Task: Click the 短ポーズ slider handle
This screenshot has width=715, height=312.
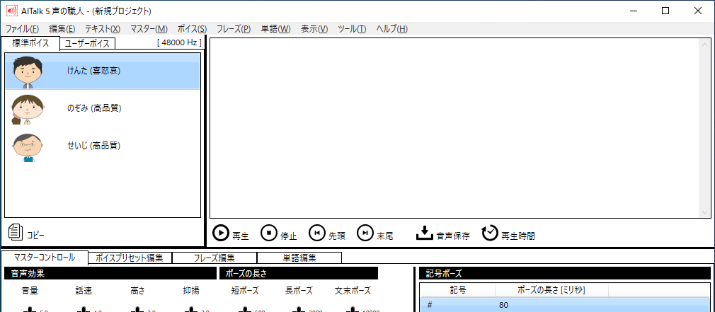Action: click(x=245, y=309)
